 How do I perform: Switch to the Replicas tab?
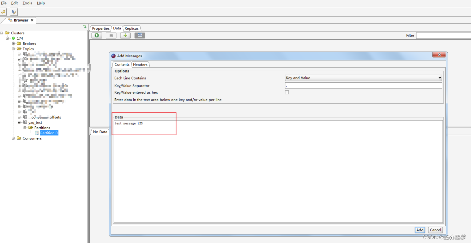(131, 28)
